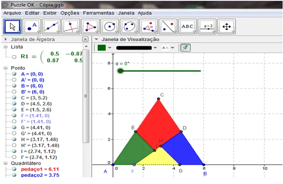Select the Move arrow tool
This screenshot has width=283, height=184.
pyautogui.click(x=12, y=26)
